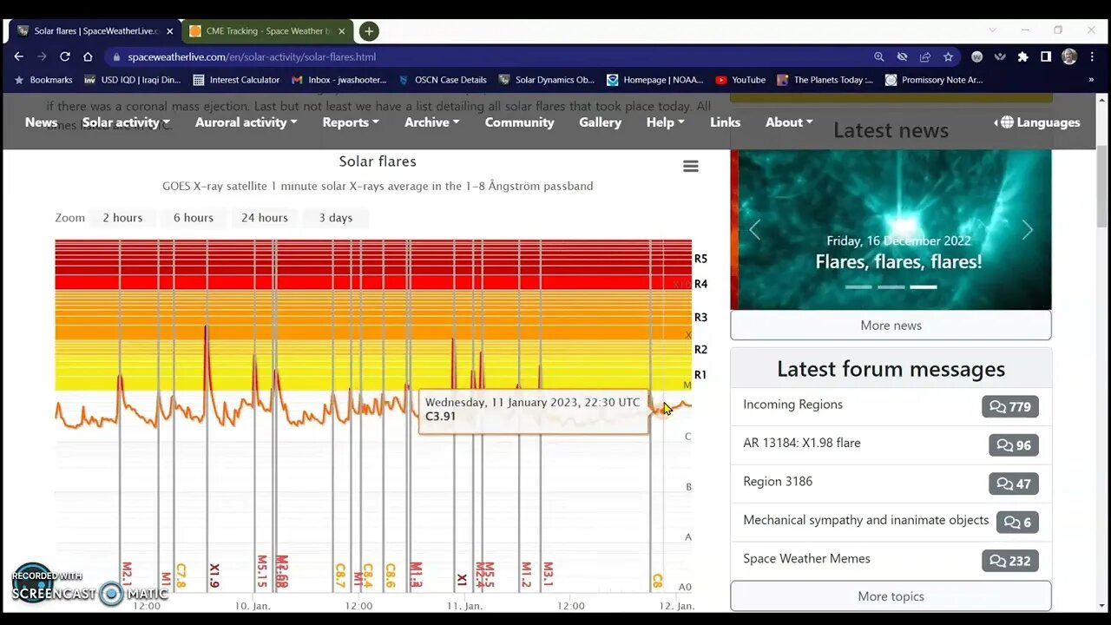This screenshot has height=625, width=1111.
Task: Go back to the previous page
Action: tap(19, 56)
